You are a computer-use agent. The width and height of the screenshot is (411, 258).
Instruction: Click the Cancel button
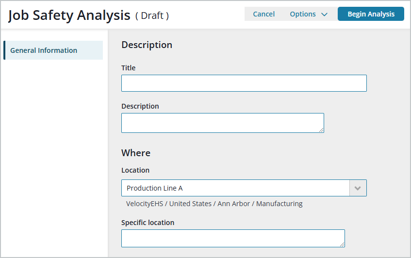point(263,14)
